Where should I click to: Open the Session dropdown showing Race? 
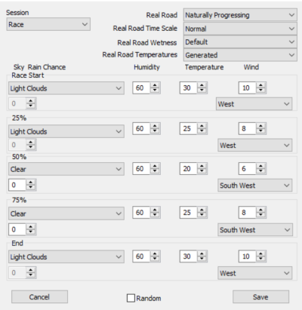coord(48,24)
